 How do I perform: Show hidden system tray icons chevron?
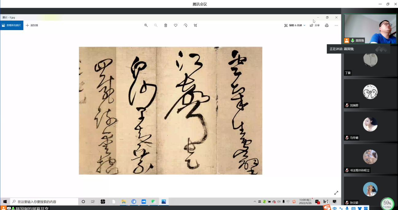(255, 202)
